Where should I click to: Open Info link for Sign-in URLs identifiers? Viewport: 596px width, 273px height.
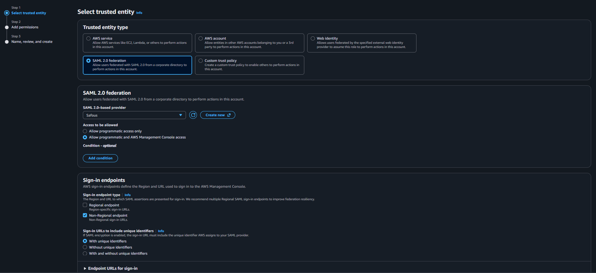161,231
